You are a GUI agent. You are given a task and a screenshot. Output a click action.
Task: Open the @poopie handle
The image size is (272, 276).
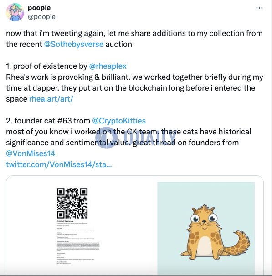point(41,17)
